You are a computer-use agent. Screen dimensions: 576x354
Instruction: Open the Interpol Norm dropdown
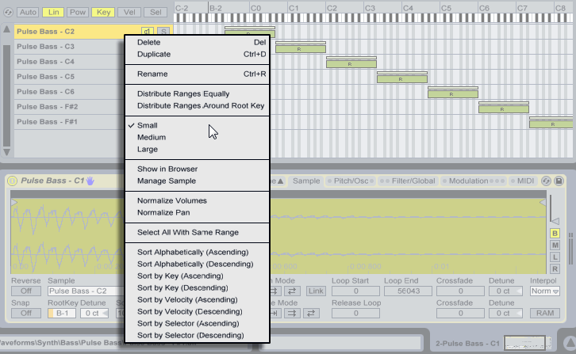tap(543, 291)
